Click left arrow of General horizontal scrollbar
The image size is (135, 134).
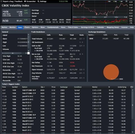tap(3, 53)
